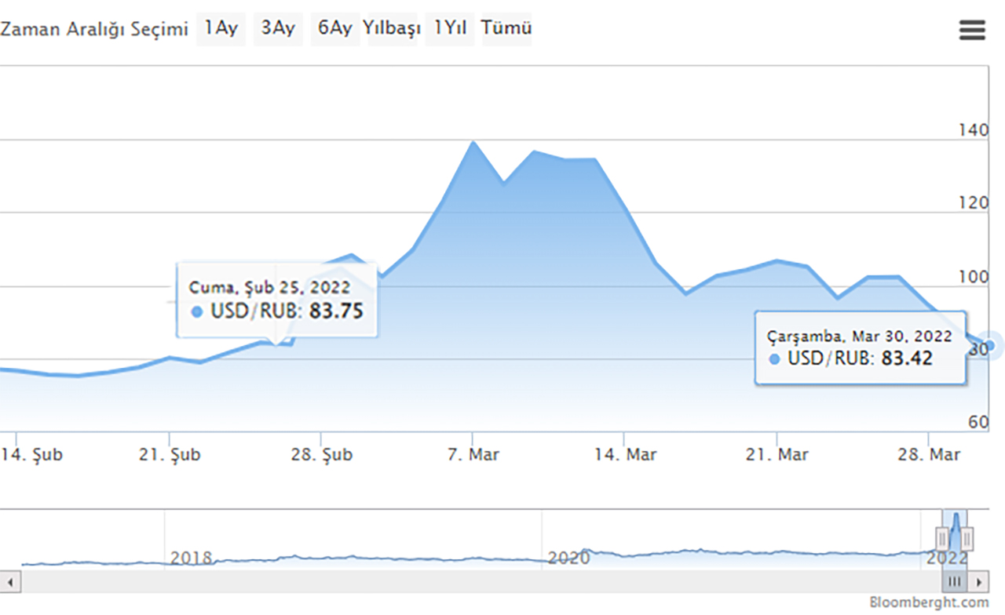Click the Cuma, Şub 25 tooltip box
This screenshot has height=615, width=1005.
coord(276,300)
